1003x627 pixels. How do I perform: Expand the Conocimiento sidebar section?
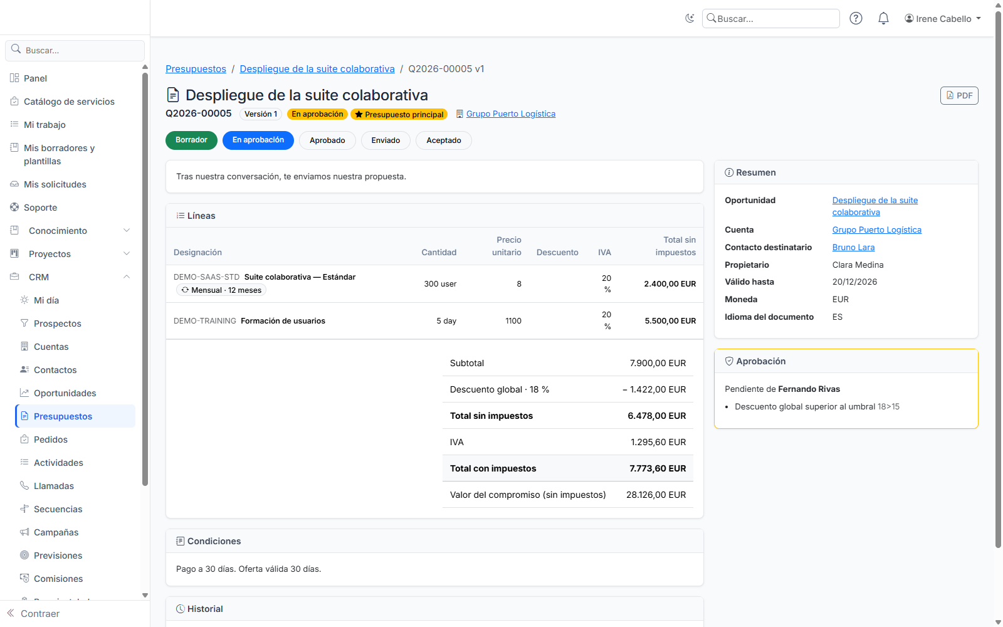[x=70, y=231]
